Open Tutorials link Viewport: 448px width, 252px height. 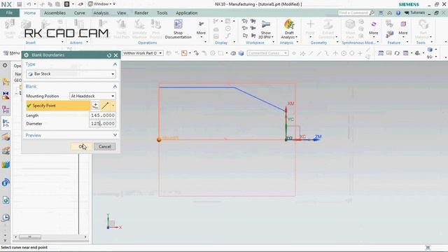click(x=414, y=13)
